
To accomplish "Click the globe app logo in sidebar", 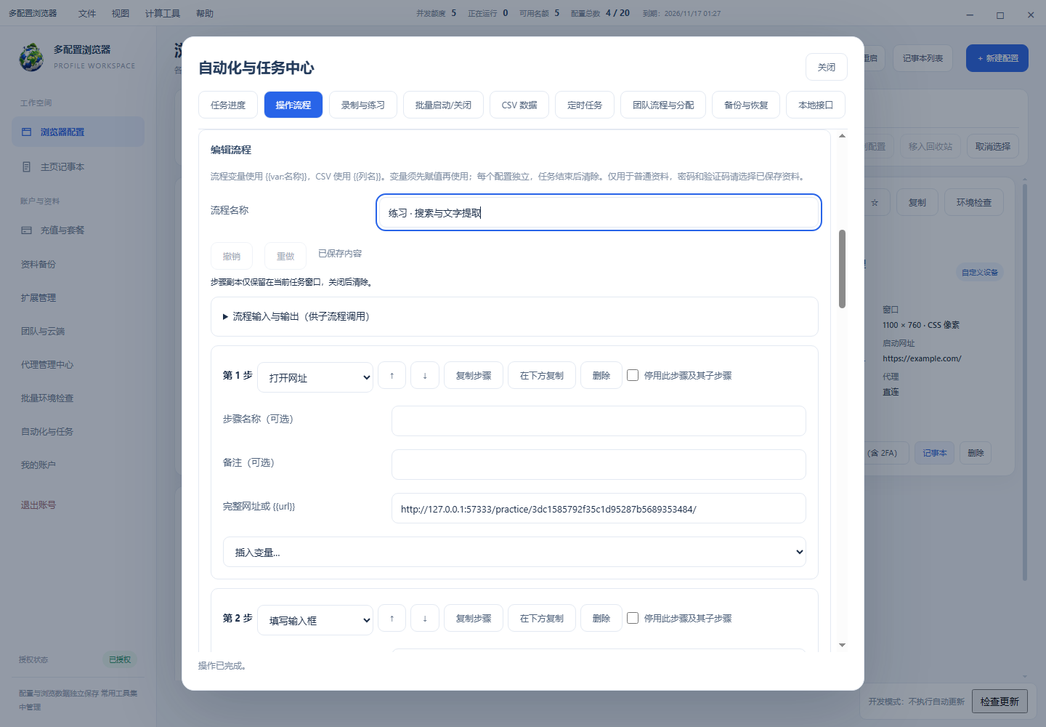I will [31, 57].
